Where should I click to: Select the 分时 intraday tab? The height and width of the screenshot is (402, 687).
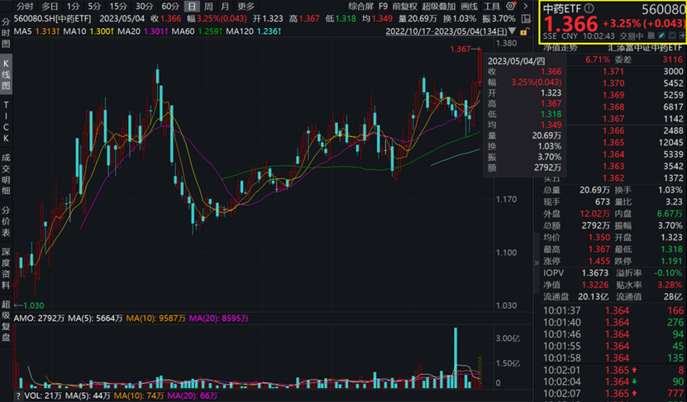(x=25, y=6)
